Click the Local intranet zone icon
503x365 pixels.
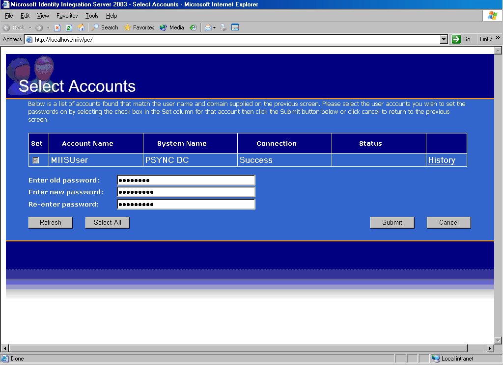point(436,359)
